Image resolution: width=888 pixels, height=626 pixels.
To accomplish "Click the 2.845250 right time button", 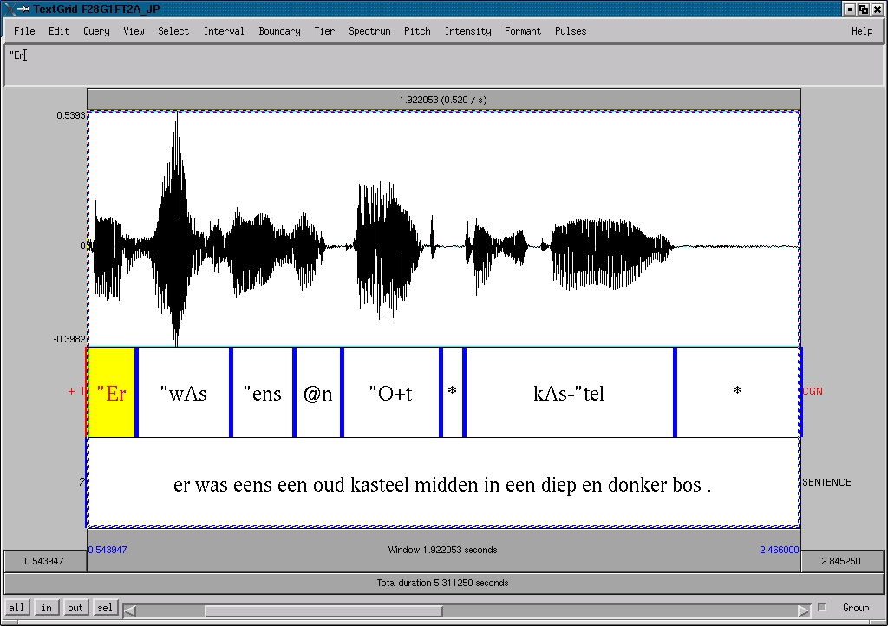I will click(841, 561).
